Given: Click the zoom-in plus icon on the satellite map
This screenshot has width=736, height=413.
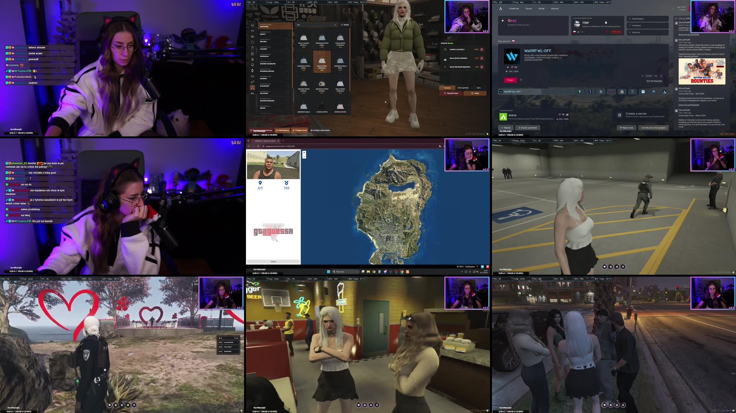Looking at the screenshot, I should (x=304, y=153).
